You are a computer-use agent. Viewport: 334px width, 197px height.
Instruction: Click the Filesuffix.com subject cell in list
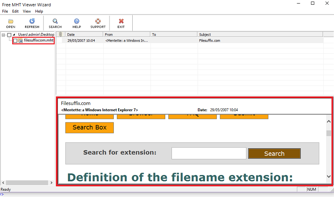(210, 40)
